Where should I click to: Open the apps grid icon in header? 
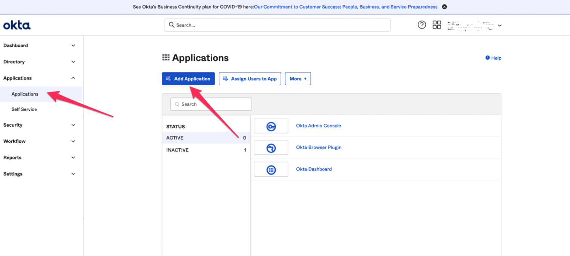[x=437, y=25]
